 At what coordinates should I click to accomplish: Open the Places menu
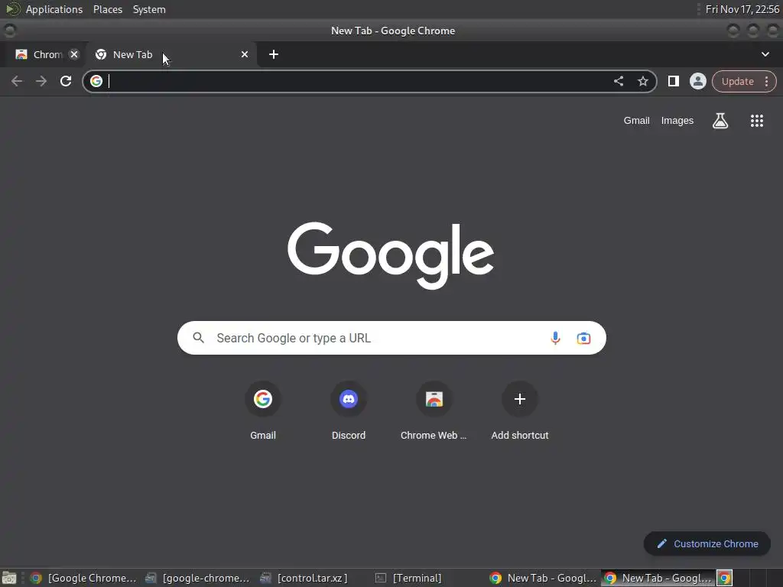pos(107,9)
